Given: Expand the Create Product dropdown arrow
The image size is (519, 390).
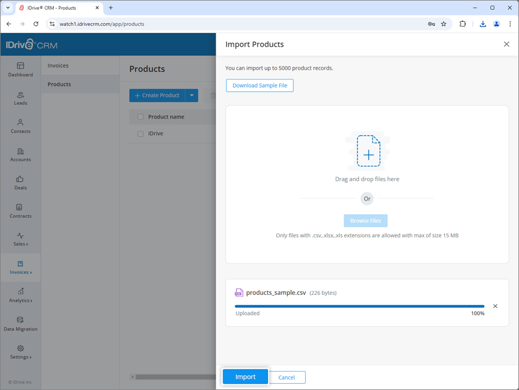Looking at the screenshot, I should click(x=191, y=95).
